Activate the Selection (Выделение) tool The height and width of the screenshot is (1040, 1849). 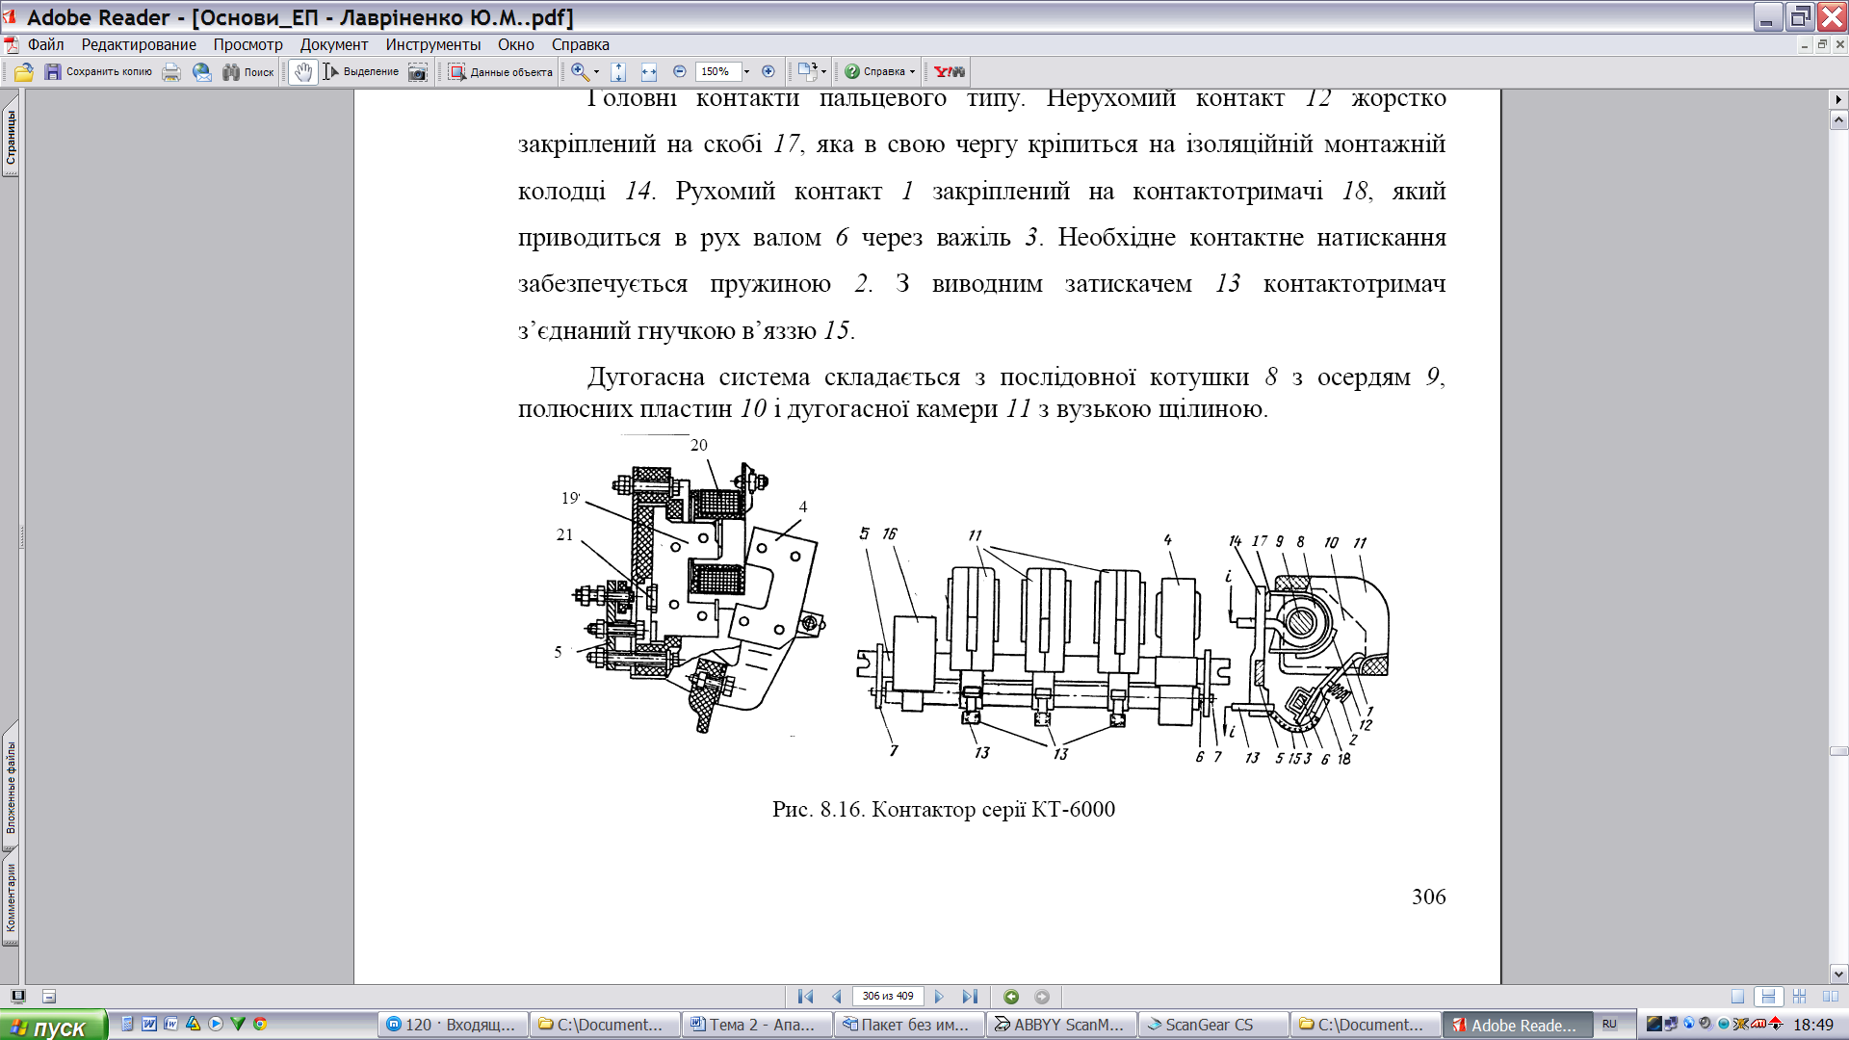click(361, 72)
